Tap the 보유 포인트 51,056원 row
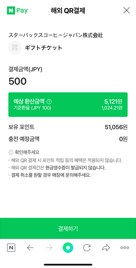Screen dimensions: 136x268 [68, 127]
